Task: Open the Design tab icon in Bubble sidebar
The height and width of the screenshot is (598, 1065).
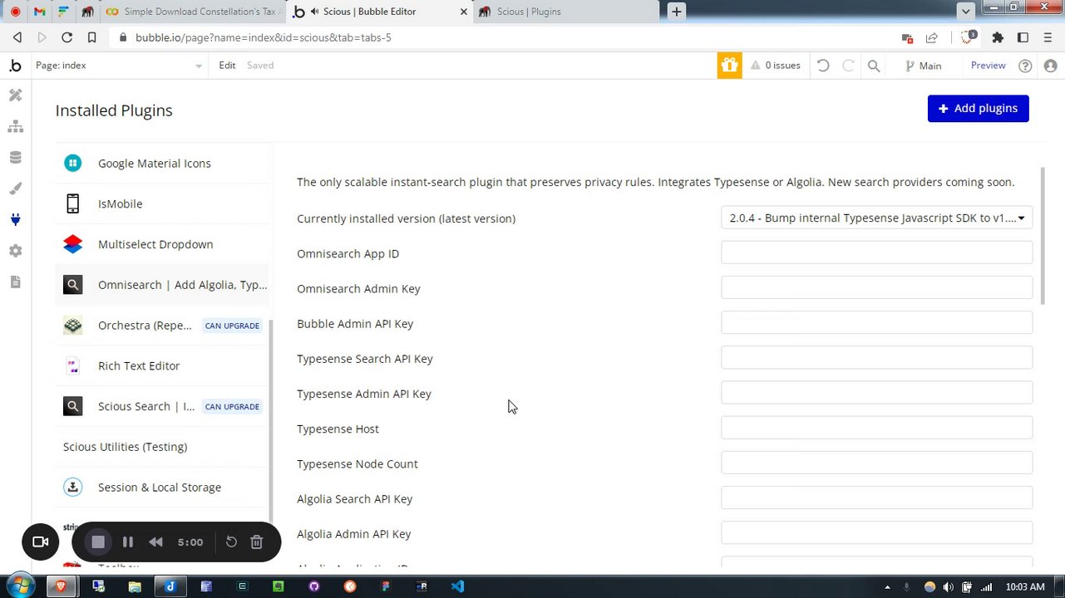Action: (x=15, y=96)
